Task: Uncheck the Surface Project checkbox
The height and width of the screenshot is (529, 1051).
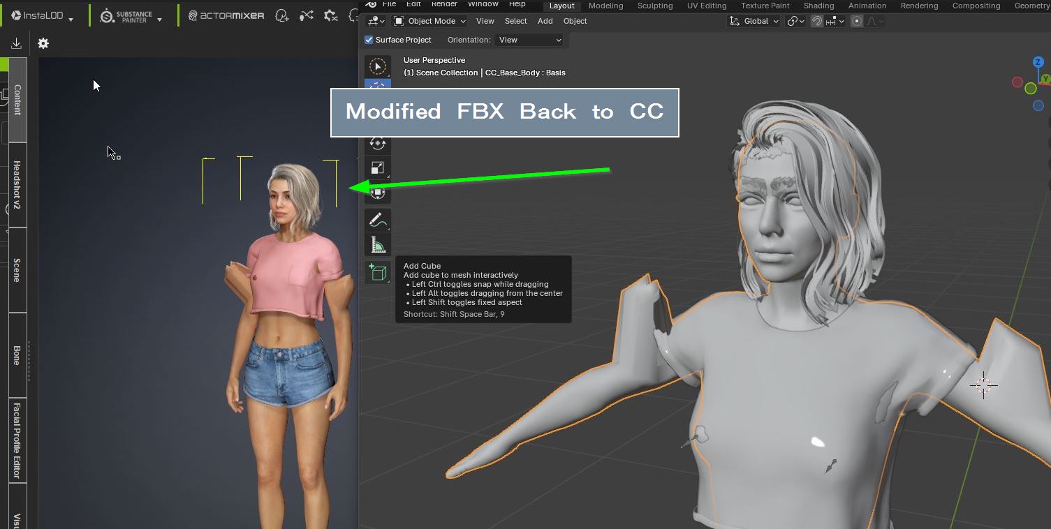Action: [369, 40]
